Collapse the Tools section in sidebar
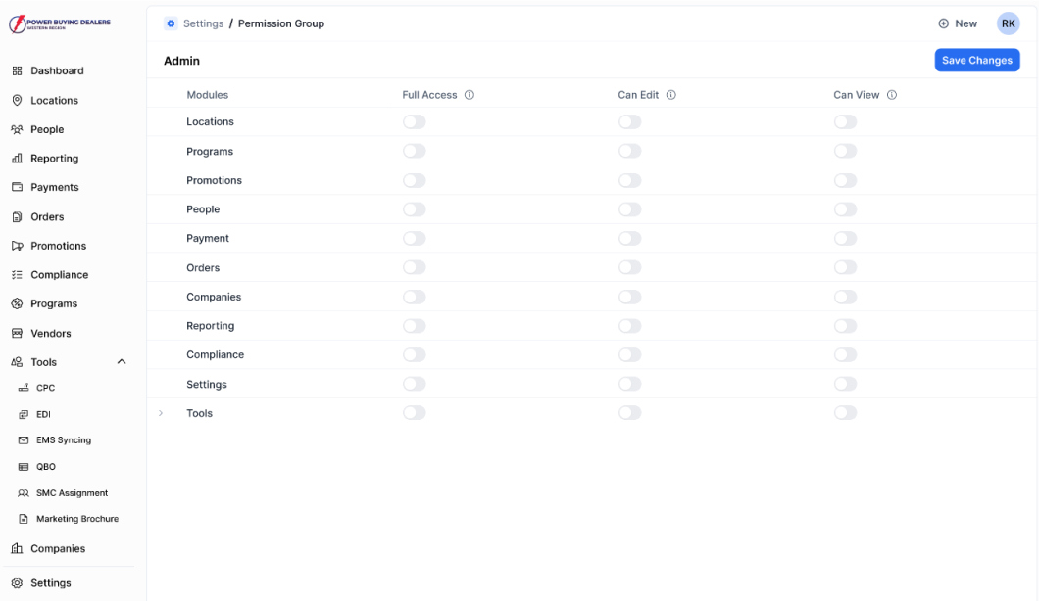1039x601 pixels. [122, 361]
